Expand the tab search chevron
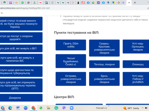The image size is (149, 111). point(148,2)
